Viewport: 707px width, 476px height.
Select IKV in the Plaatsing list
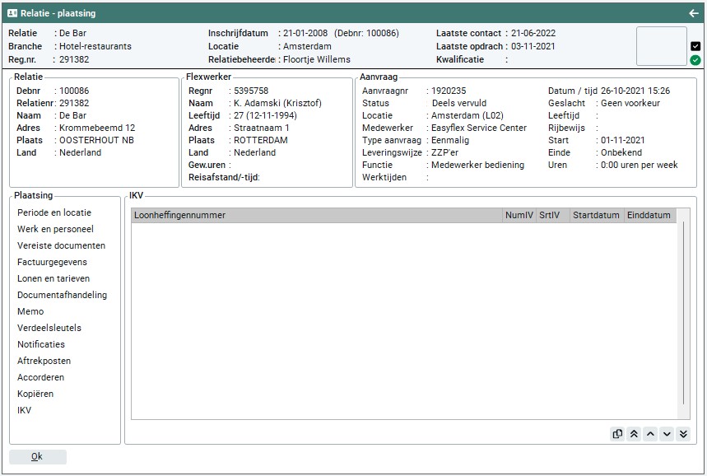(25, 410)
